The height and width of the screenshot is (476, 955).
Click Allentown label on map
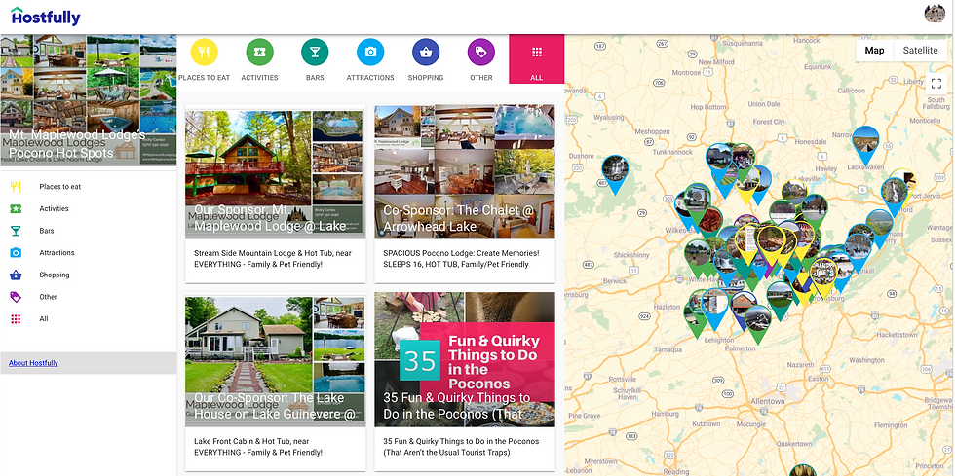click(768, 402)
